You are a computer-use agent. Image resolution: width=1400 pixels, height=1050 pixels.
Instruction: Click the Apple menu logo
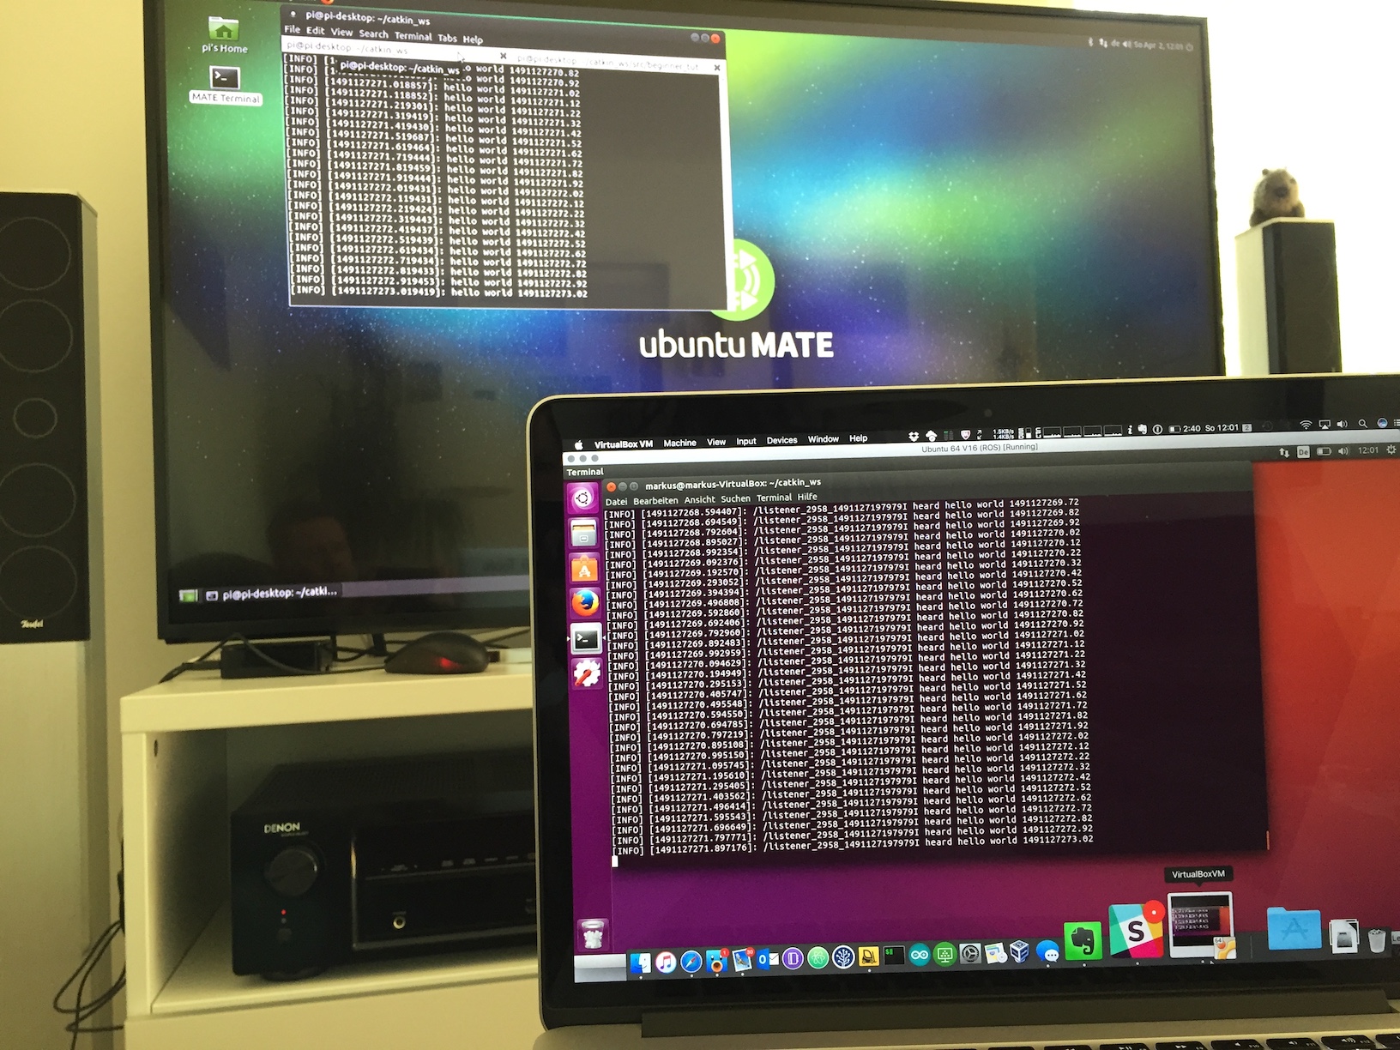click(x=578, y=444)
